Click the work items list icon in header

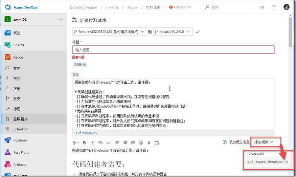[x=262, y=7]
